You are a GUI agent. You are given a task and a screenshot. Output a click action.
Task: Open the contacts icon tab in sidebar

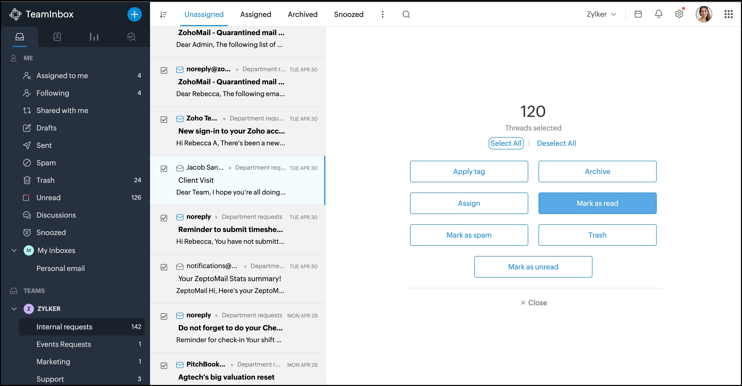pos(57,37)
